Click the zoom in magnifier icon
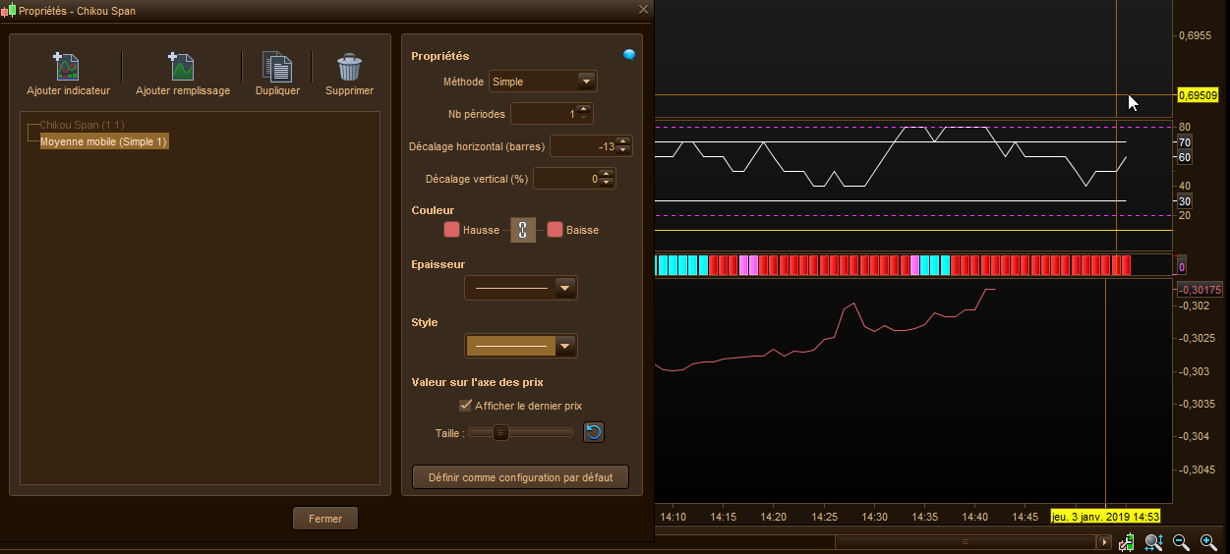Screen dimensions: 1230x554 (x=1208, y=541)
